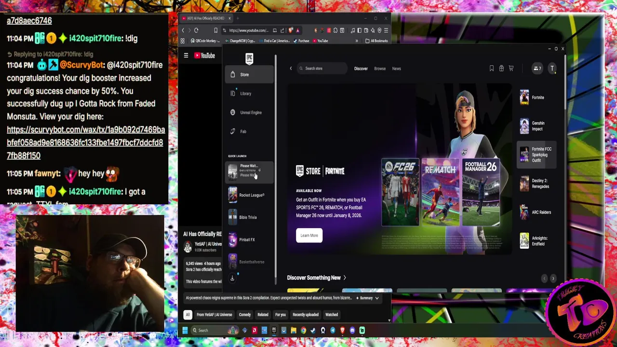Open the scurvybot.com dig link in chat
617x347 pixels.
(x=86, y=143)
